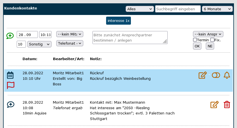Focus the Suchbegriff eingeben search field
This screenshot has height=128, width=237.
coord(178,9)
